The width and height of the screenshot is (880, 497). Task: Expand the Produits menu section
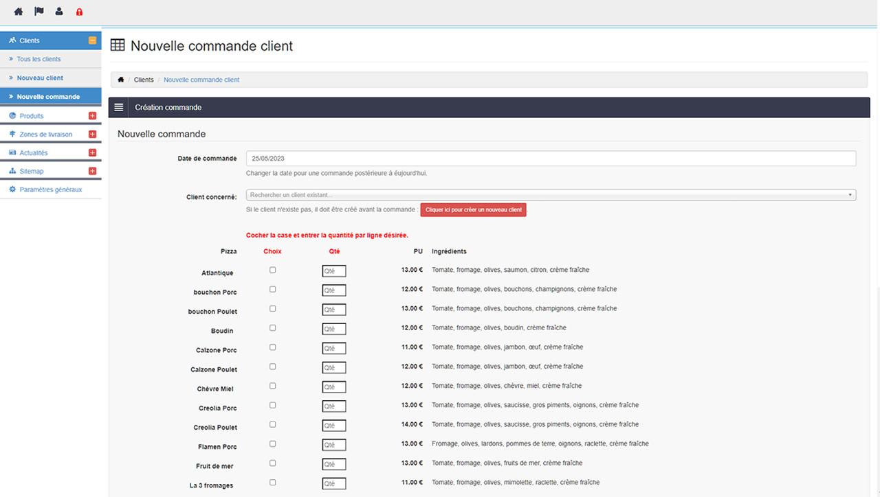point(92,116)
